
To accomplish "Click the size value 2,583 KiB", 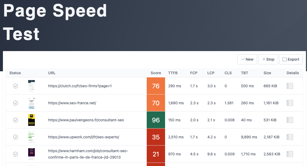I will 272,154.
